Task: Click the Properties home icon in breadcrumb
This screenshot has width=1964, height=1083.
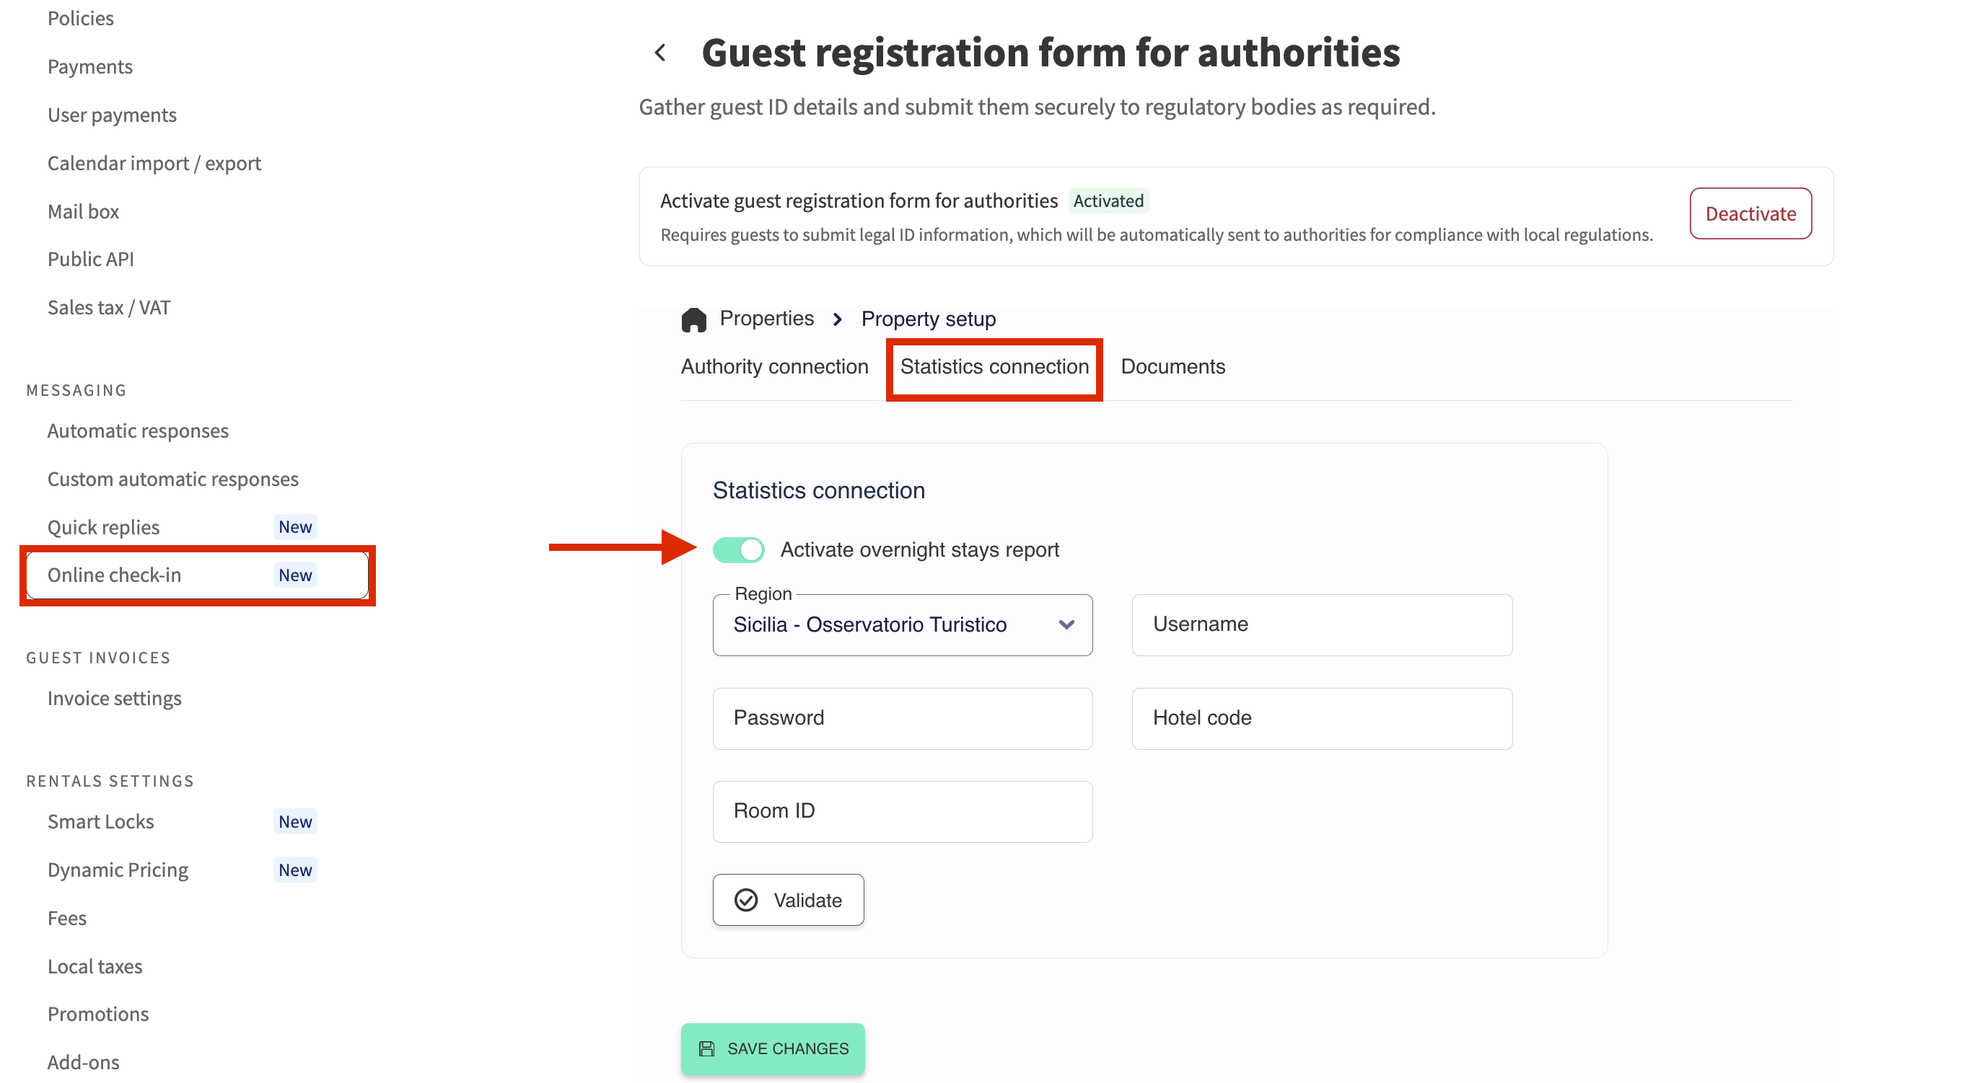Action: coord(694,319)
